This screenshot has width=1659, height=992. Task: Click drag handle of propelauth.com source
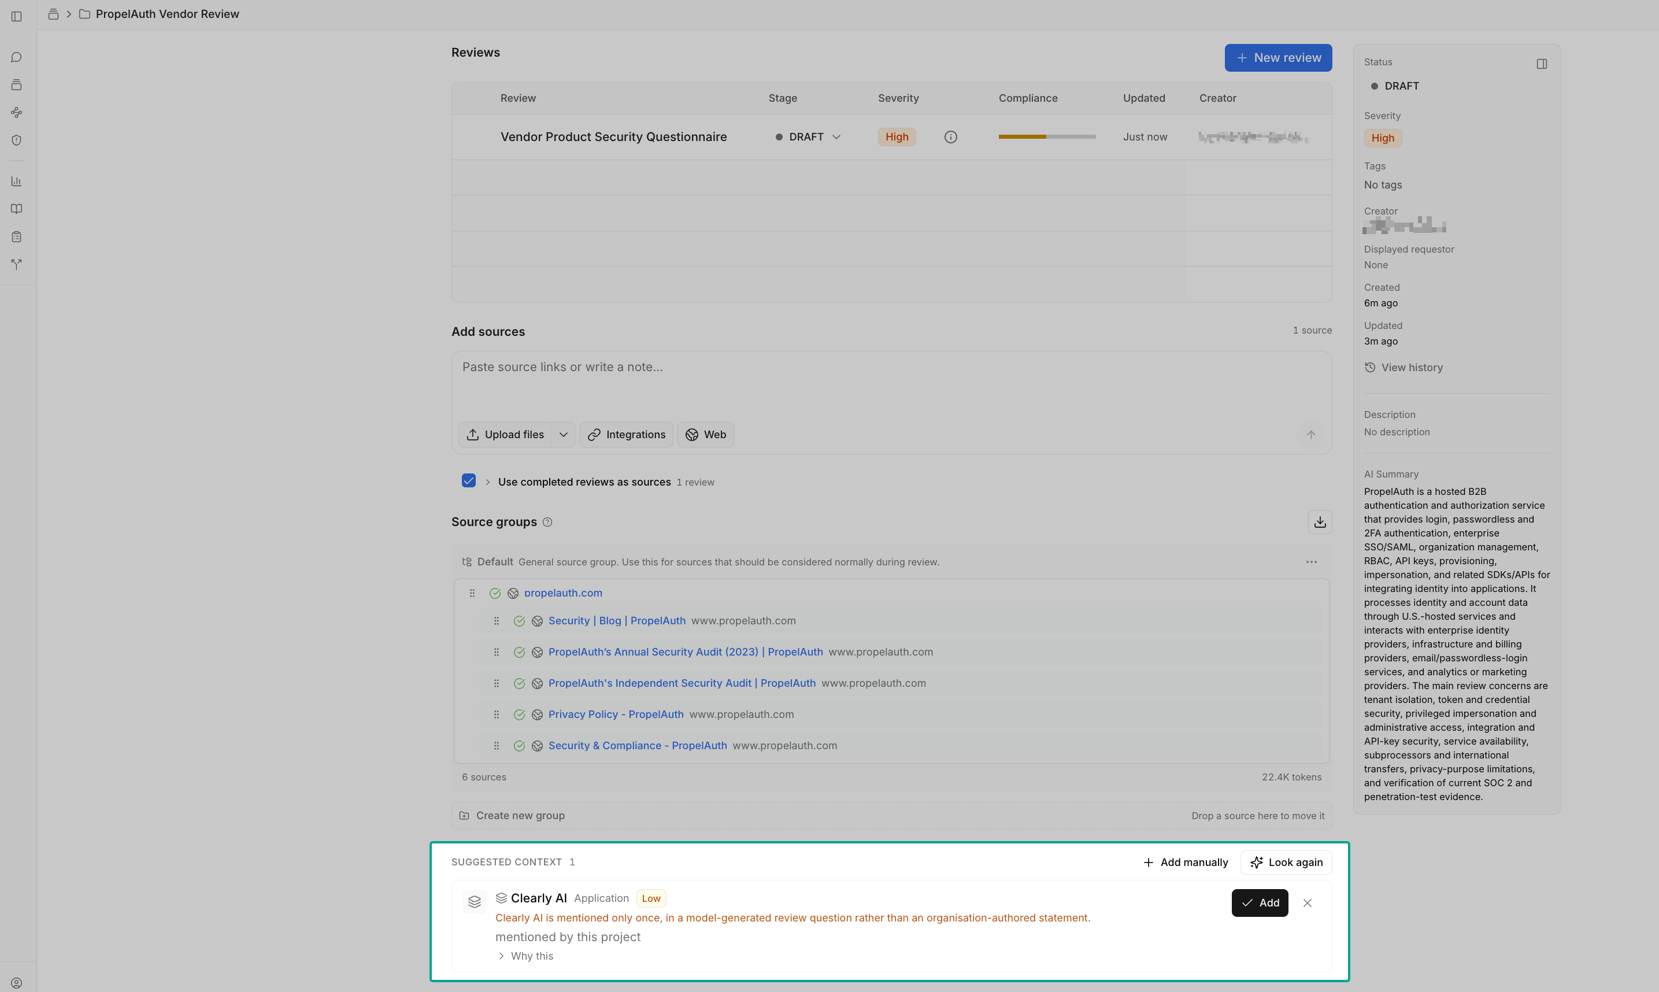click(x=472, y=593)
